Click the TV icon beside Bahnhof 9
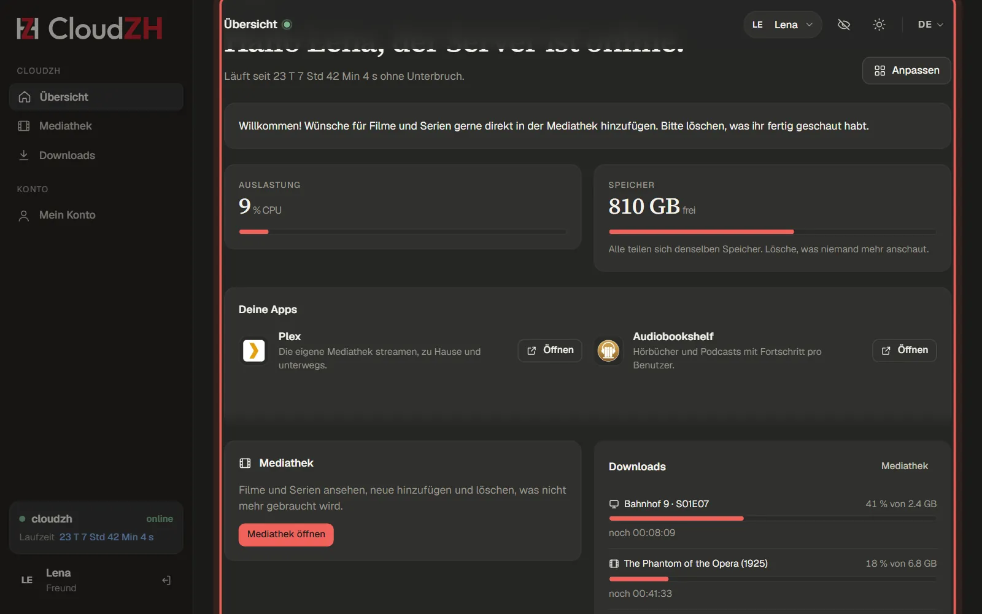 614,504
